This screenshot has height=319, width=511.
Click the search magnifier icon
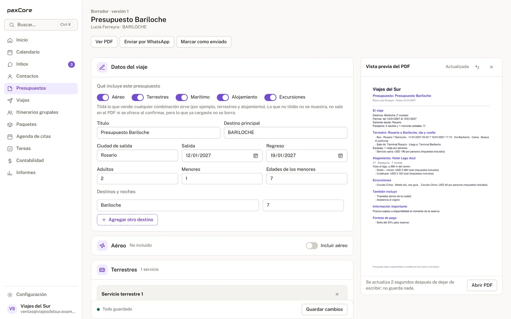click(x=12, y=25)
